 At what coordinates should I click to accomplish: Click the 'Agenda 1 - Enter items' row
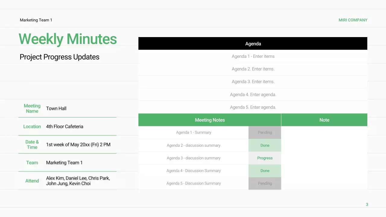(x=253, y=56)
